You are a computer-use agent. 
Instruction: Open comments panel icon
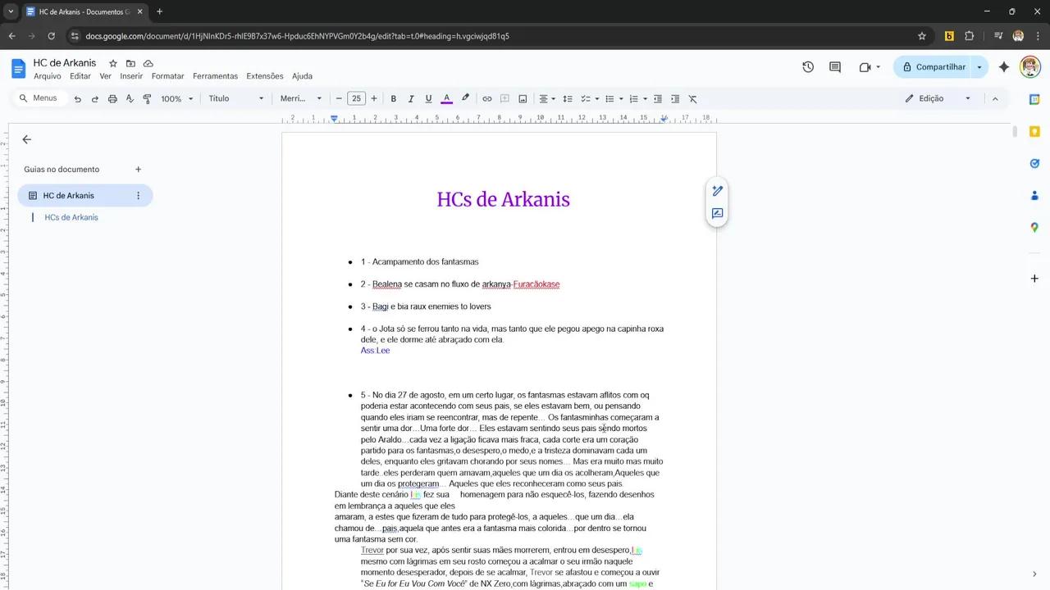pos(835,67)
